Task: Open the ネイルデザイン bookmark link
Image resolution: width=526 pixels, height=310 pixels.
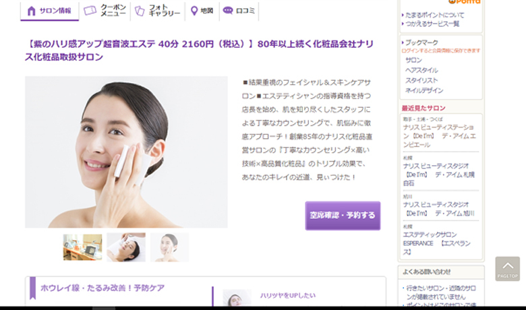Action: (424, 90)
